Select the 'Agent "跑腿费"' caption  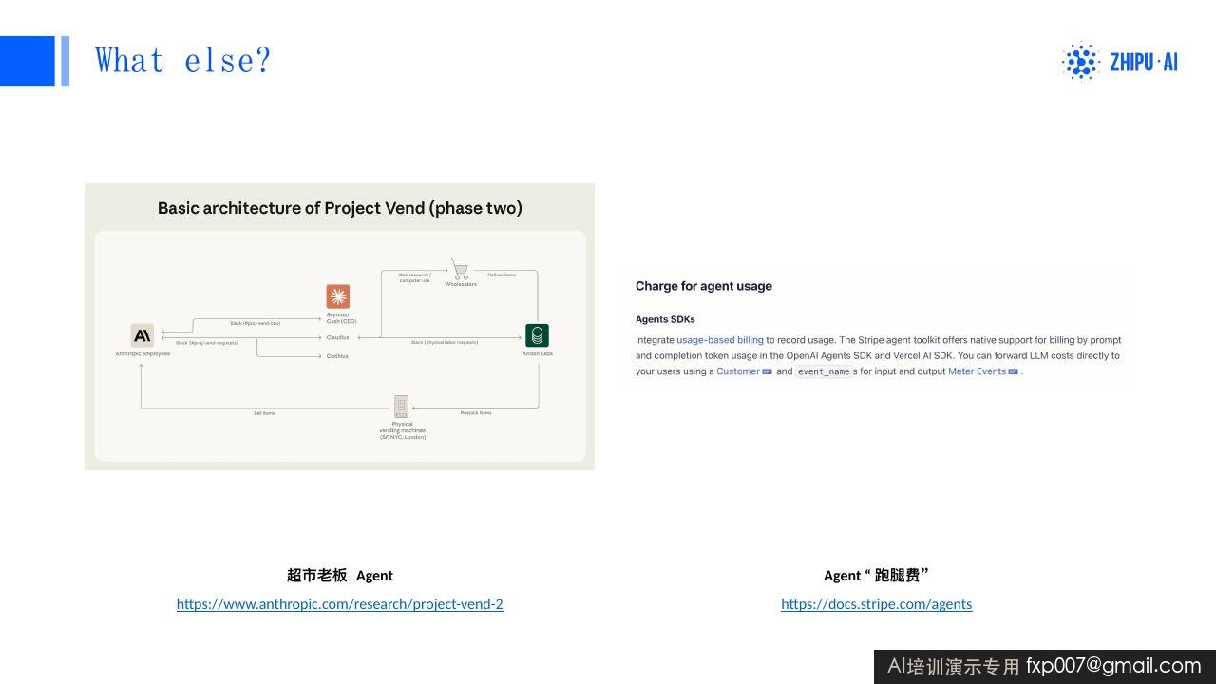(876, 575)
